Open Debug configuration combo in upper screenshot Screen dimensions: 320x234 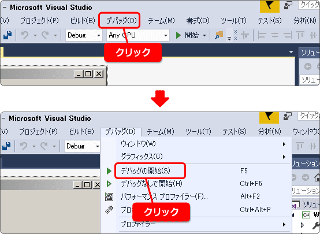click(84, 35)
